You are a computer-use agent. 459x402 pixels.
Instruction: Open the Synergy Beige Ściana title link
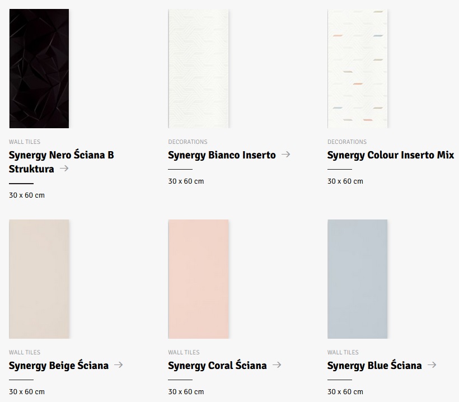(x=59, y=366)
